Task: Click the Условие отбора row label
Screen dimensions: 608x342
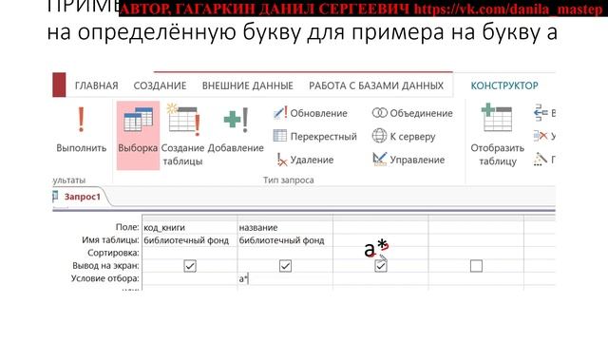Action: coord(104,278)
